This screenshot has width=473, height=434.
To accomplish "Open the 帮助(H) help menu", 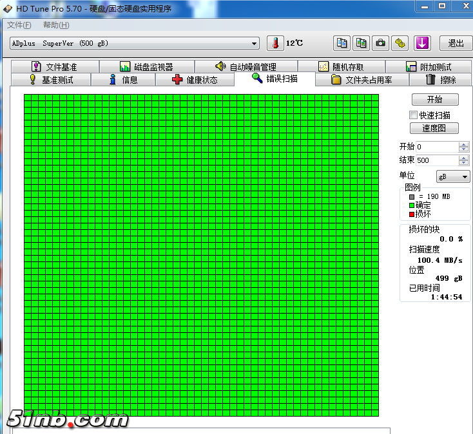I will click(x=56, y=25).
